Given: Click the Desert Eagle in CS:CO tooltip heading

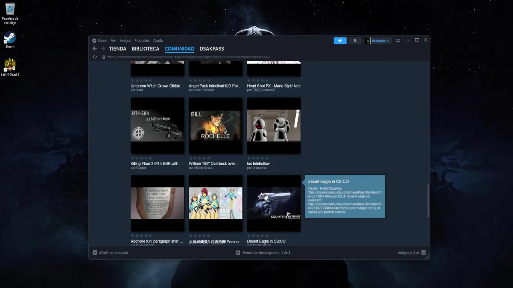Looking at the screenshot, I should 328,182.
